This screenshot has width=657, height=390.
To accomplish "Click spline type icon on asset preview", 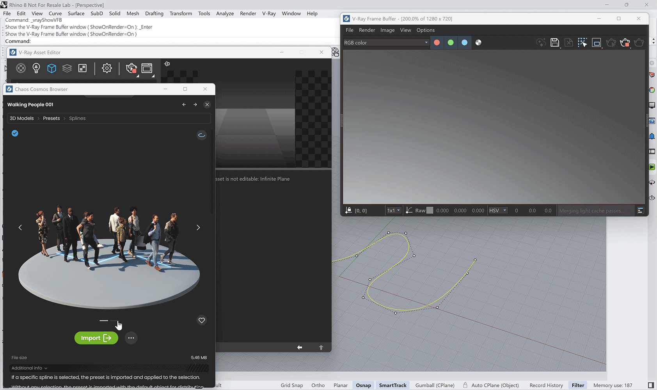I will point(202,135).
